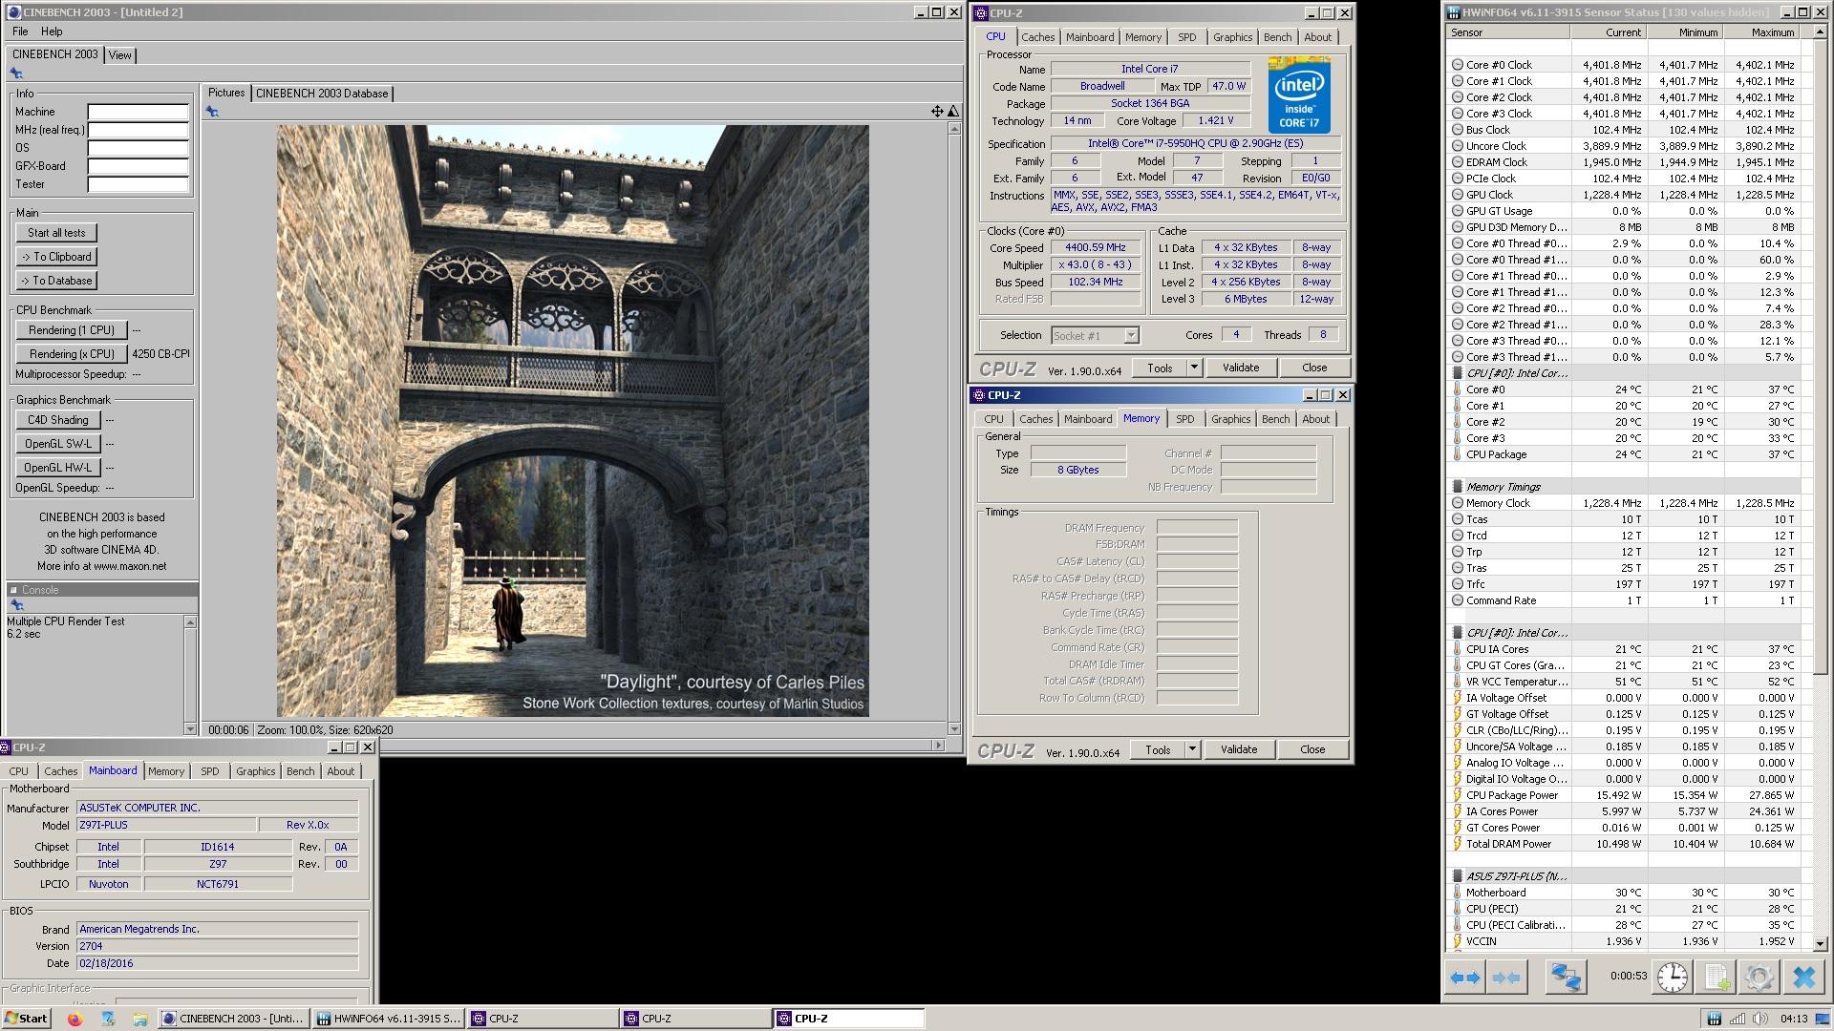Click the Tester input field
Screen dimensions: 1834x1031
pyautogui.click(x=138, y=184)
